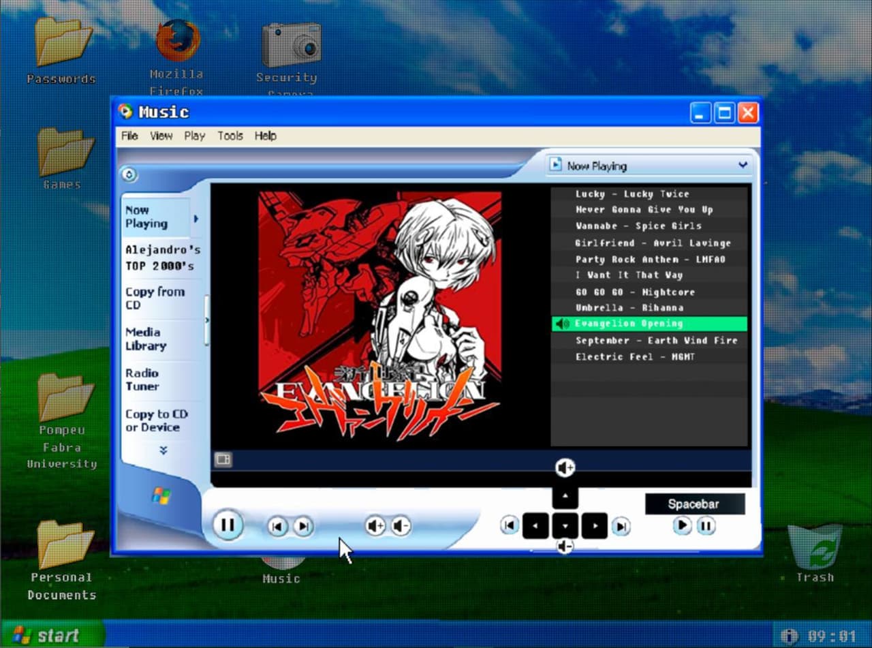The height and width of the screenshot is (648, 872).
Task: Open the Personal Documents folder
Action: [62, 561]
